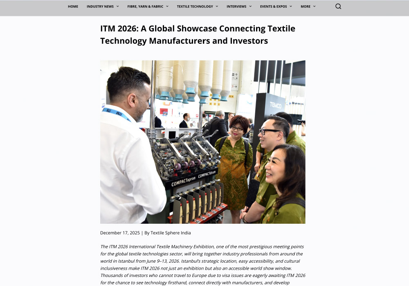Click the TEMCO sign in the photo
Screen dimensions: 409x286
[x=275, y=105]
